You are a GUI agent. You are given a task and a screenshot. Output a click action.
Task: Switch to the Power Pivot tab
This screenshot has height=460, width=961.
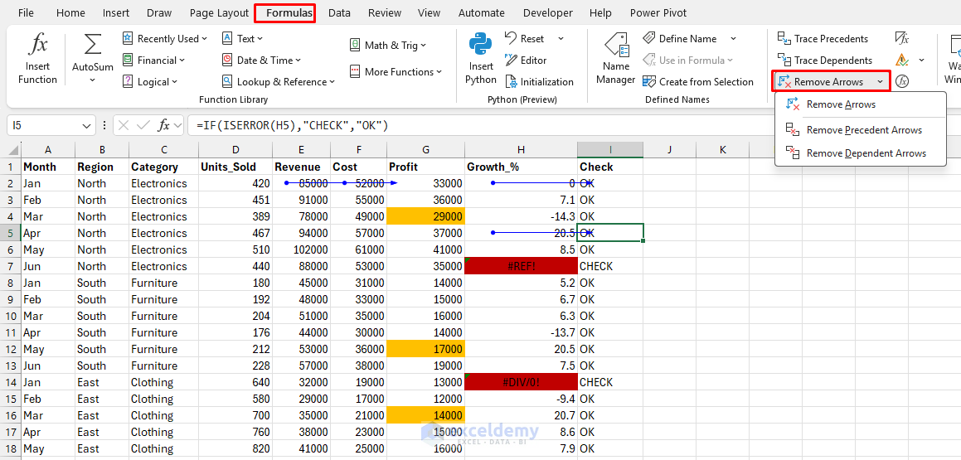click(x=658, y=13)
